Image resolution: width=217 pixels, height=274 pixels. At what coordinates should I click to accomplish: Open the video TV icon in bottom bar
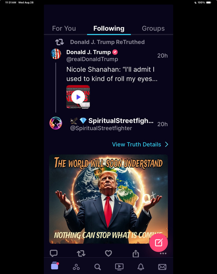point(119,267)
